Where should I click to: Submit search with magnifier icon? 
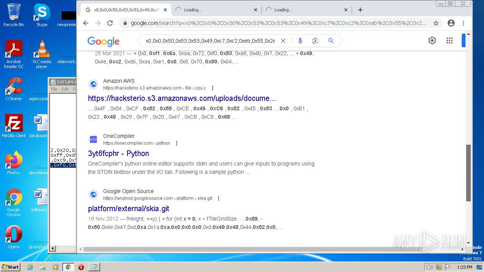point(331,41)
